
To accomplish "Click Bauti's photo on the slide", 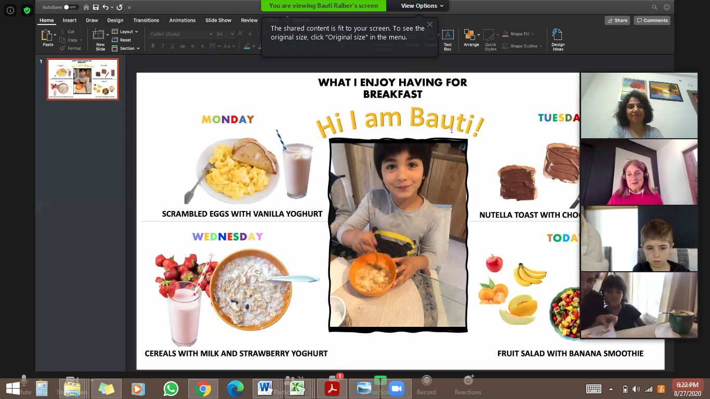I will coord(398,235).
